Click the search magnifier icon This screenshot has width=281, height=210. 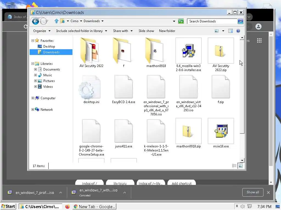click(240, 21)
